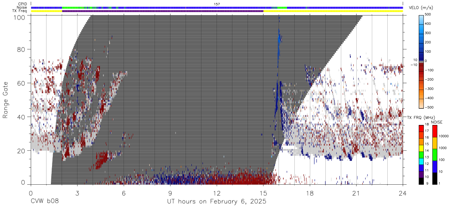Click the 16 tick on TX FRQ legend
This screenshot has height=209, width=453.
[x=427, y=137]
